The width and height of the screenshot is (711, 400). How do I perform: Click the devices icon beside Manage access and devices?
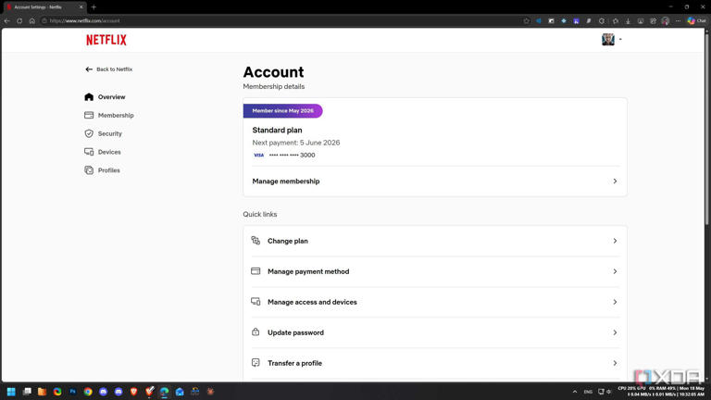coord(256,302)
